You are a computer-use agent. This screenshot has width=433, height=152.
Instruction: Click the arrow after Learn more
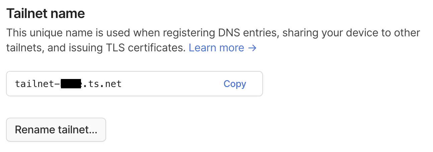(x=252, y=48)
